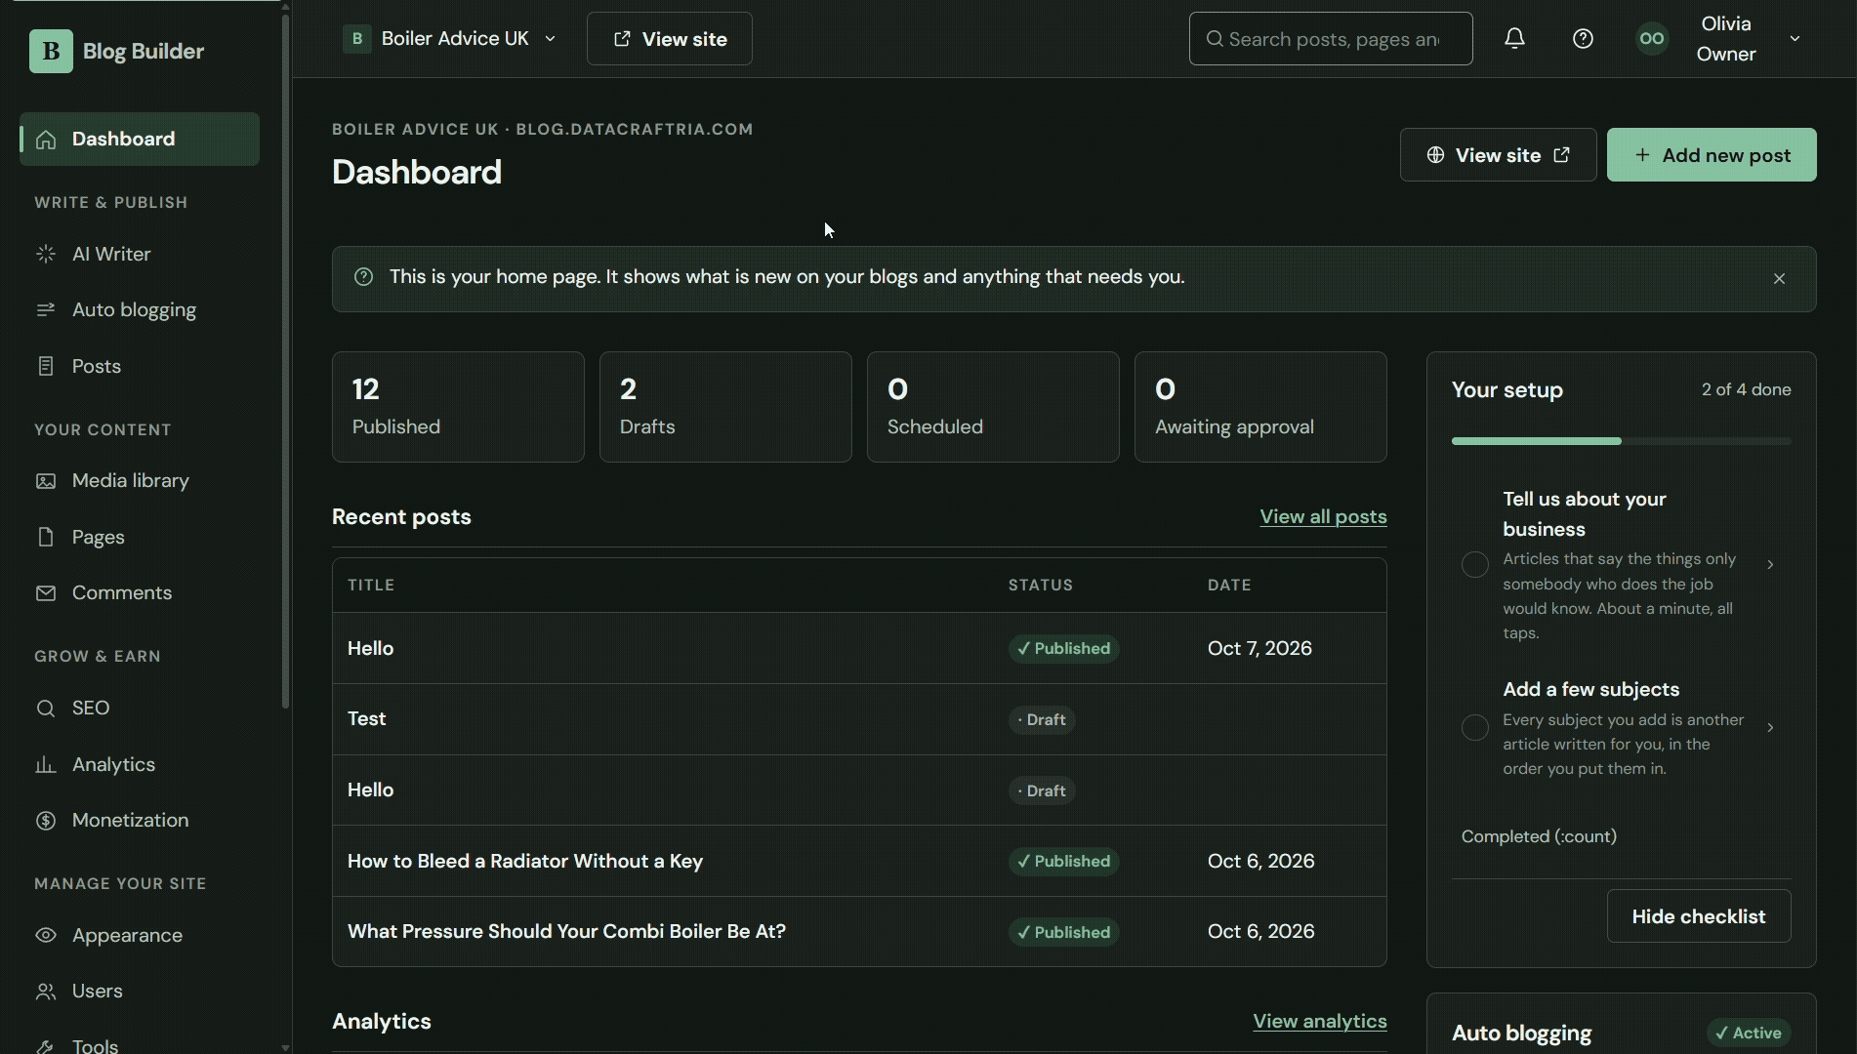Image resolution: width=1857 pixels, height=1054 pixels.
Task: Click the Blog Builder logo
Action: 116,51
